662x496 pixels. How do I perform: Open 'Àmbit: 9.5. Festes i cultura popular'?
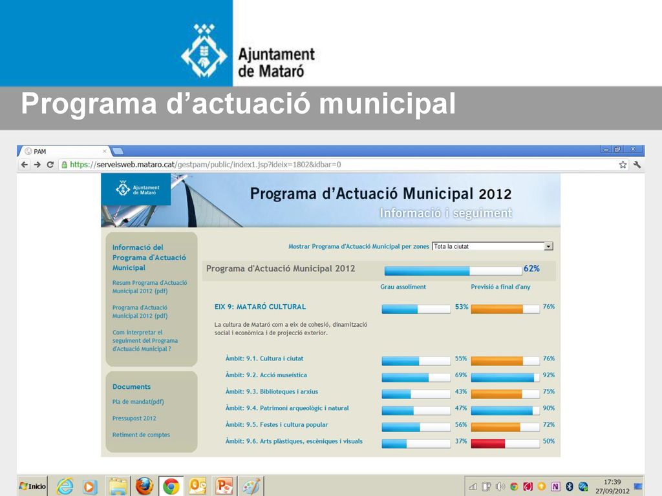(277, 424)
